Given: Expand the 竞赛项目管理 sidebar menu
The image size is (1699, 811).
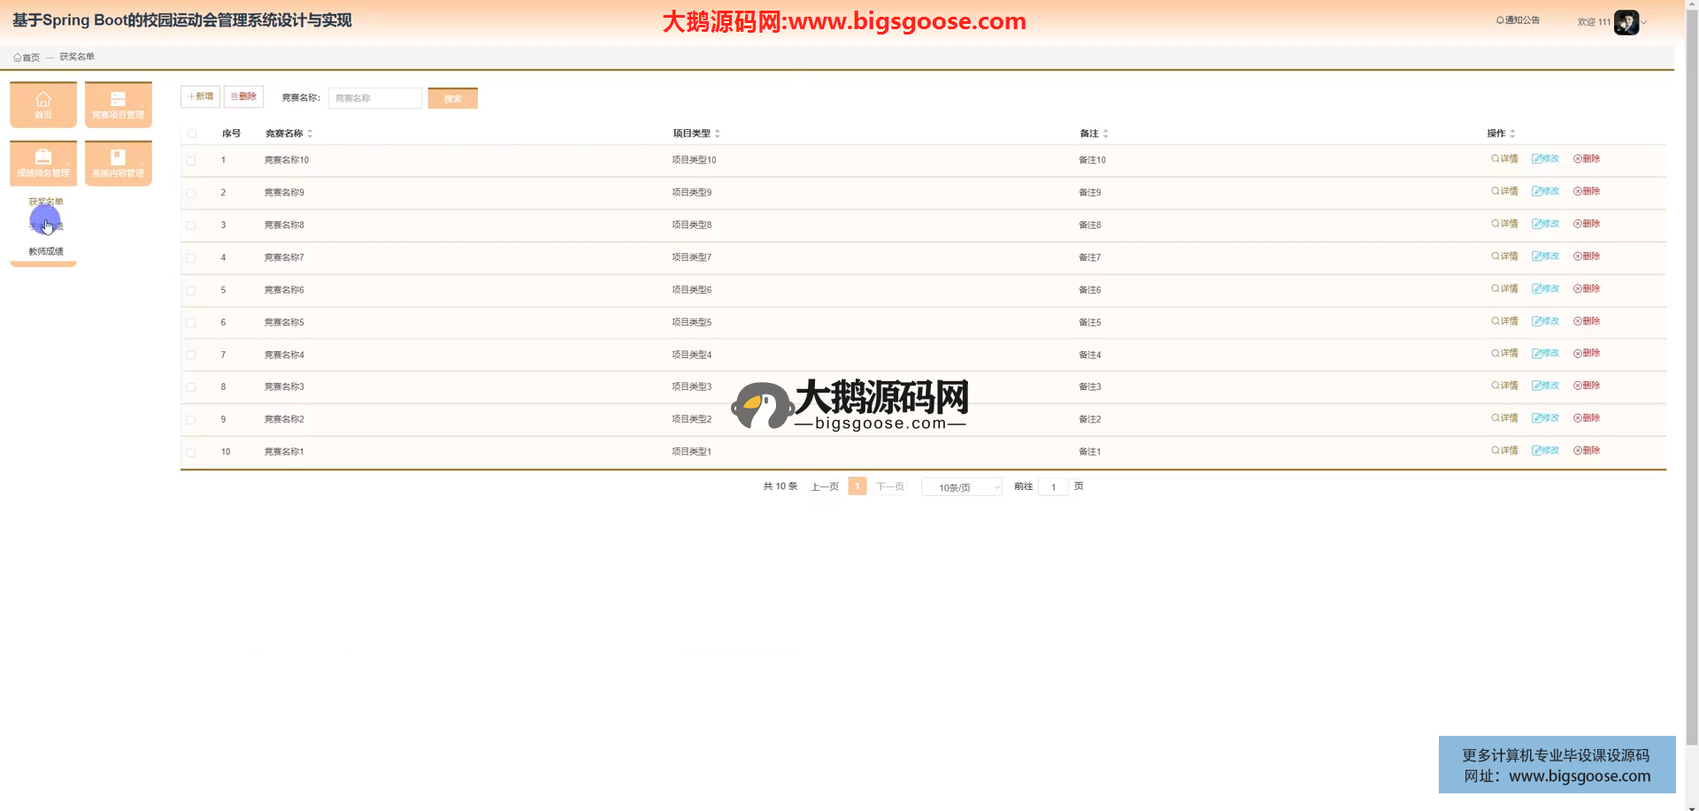Looking at the screenshot, I should [119, 104].
